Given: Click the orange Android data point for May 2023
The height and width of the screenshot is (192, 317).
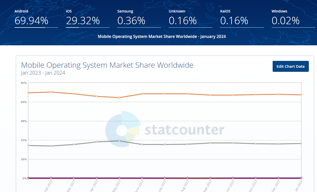Looking at the screenshot, I should (x=119, y=98).
